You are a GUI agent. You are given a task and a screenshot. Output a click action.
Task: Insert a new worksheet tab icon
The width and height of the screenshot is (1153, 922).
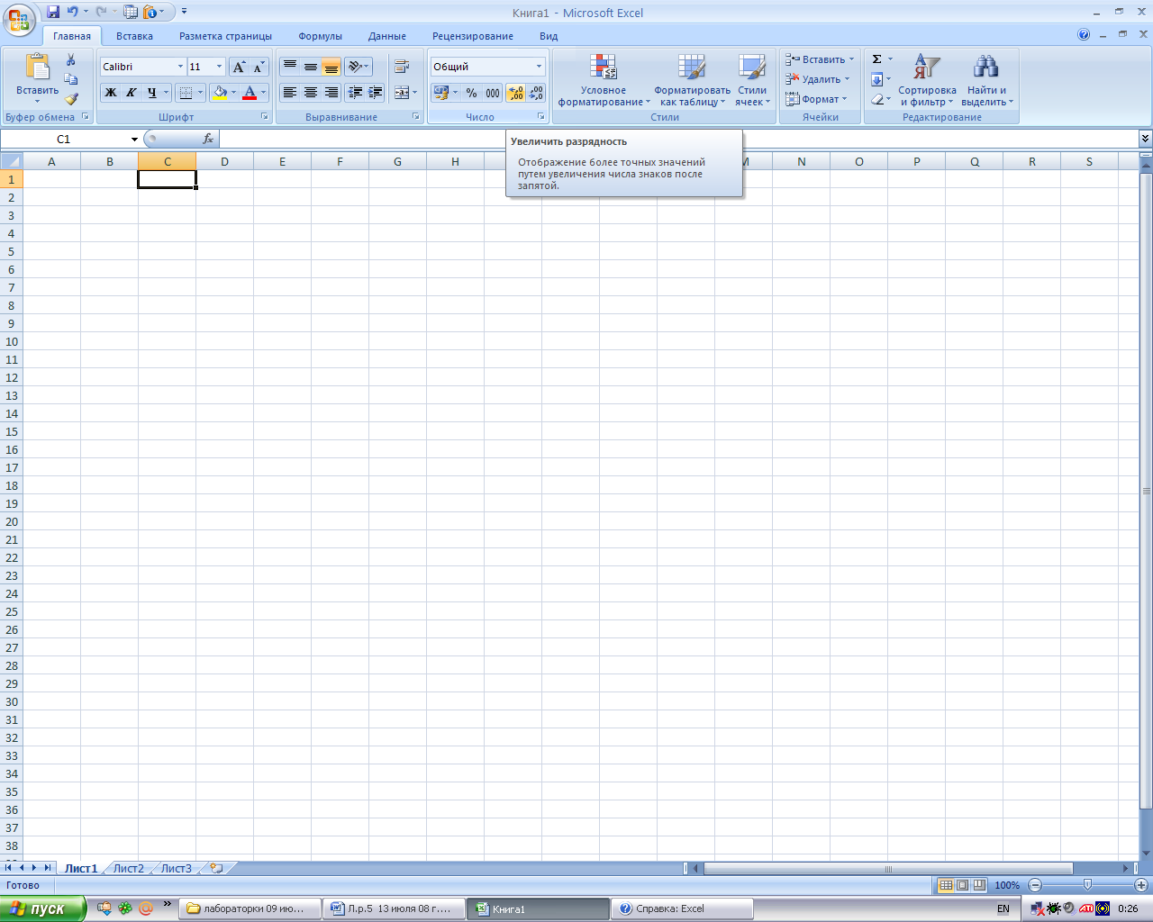click(216, 868)
